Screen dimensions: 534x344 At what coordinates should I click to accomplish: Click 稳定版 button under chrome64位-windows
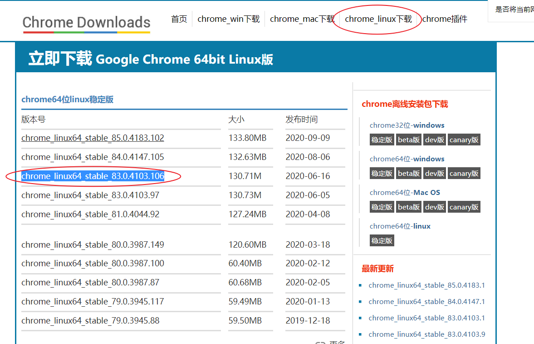382,174
